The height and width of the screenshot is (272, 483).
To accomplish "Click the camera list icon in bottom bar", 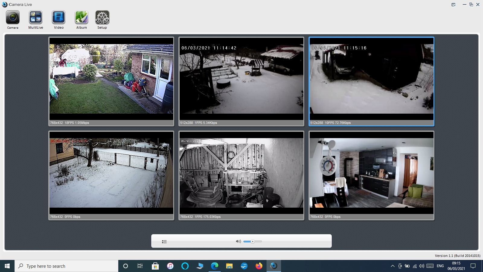I will [164, 241].
